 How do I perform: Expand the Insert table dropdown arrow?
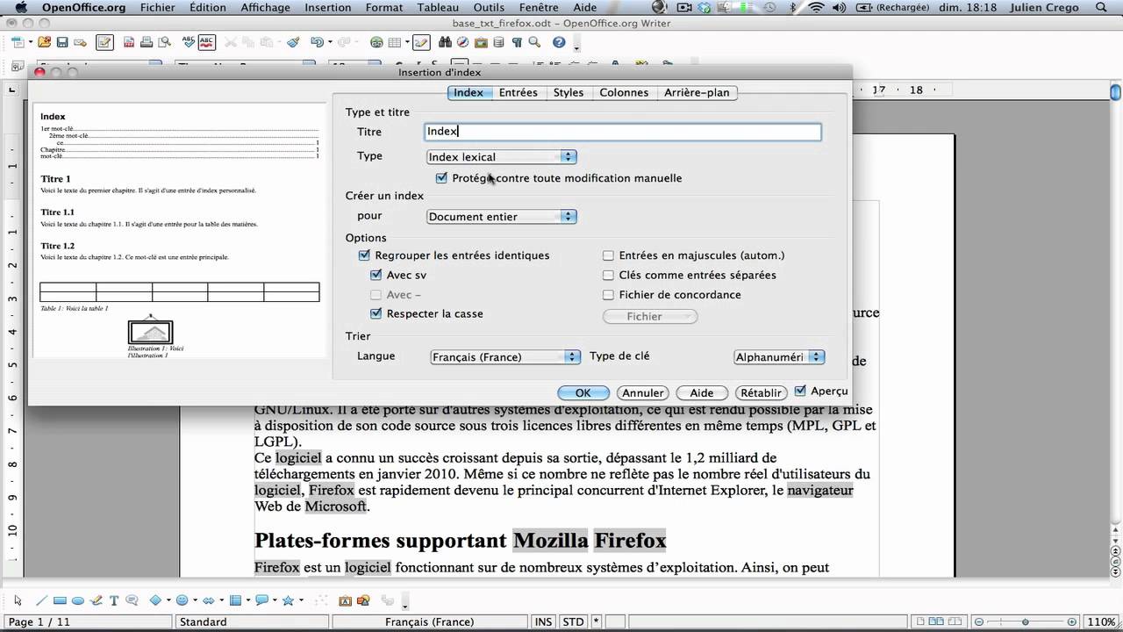(407, 42)
